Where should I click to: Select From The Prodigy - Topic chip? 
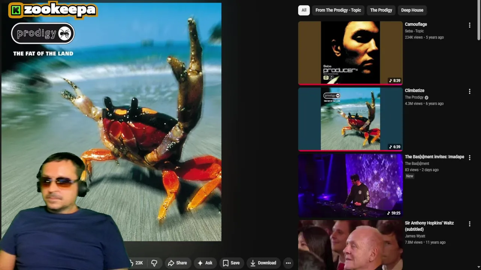tap(338, 10)
